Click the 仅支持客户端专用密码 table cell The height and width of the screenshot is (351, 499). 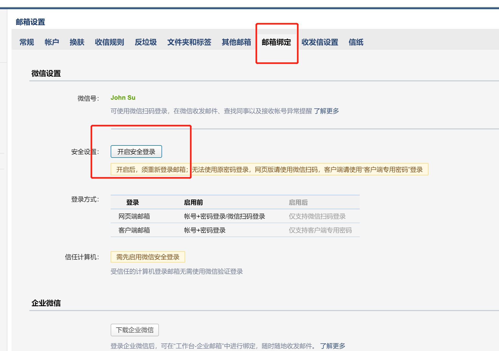[x=320, y=230]
